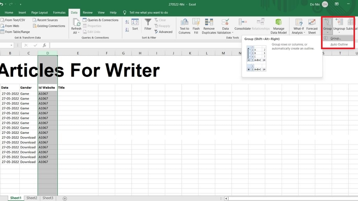Open the Sort dialog
Viewport: 358px width, 201px height.
(x=135, y=26)
